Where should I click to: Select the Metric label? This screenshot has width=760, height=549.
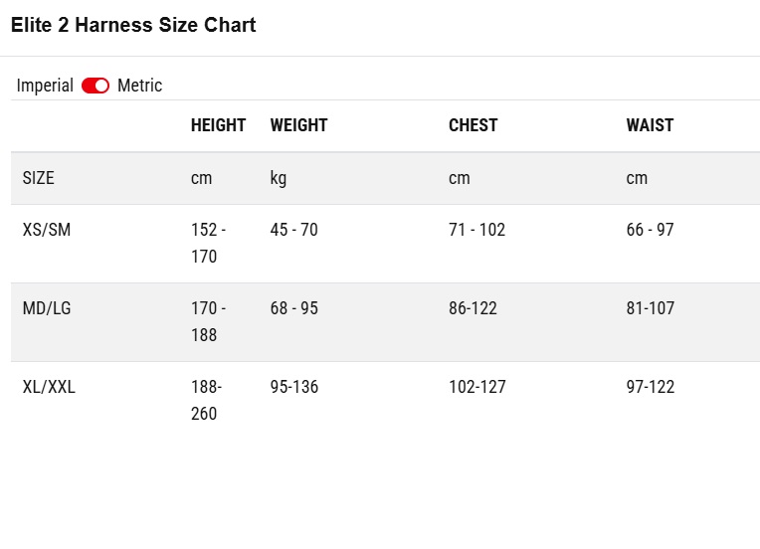click(x=139, y=86)
